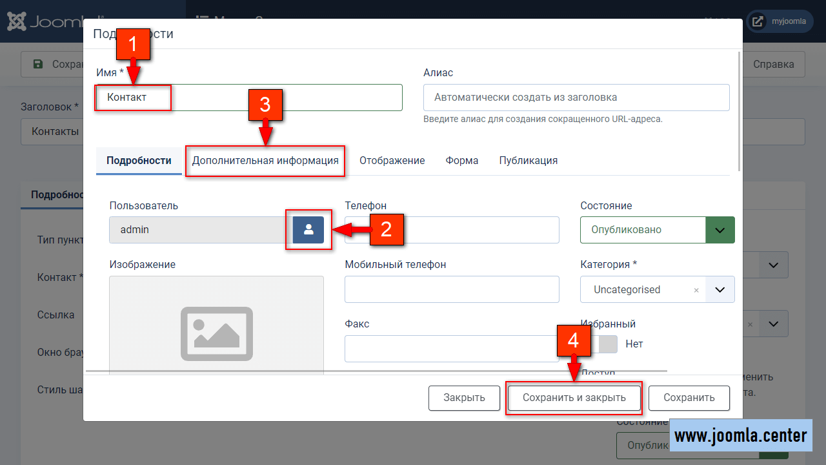Focus the Алиас input field
This screenshot has height=465, width=826.
click(x=576, y=98)
